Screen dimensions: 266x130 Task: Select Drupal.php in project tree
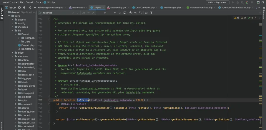[x=26, y=45]
